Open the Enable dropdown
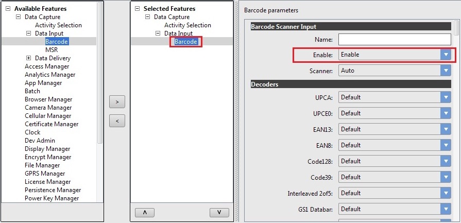The image size is (461, 223). [446, 55]
